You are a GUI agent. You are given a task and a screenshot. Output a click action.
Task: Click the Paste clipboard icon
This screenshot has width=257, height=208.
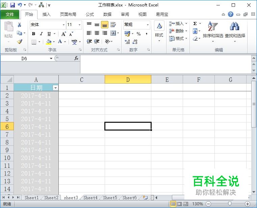(8, 26)
